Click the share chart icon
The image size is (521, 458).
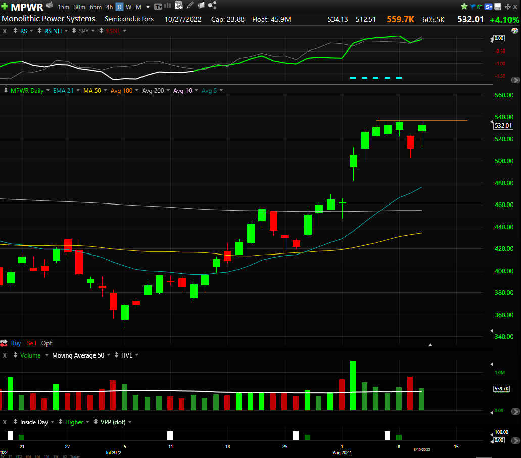[212, 5]
